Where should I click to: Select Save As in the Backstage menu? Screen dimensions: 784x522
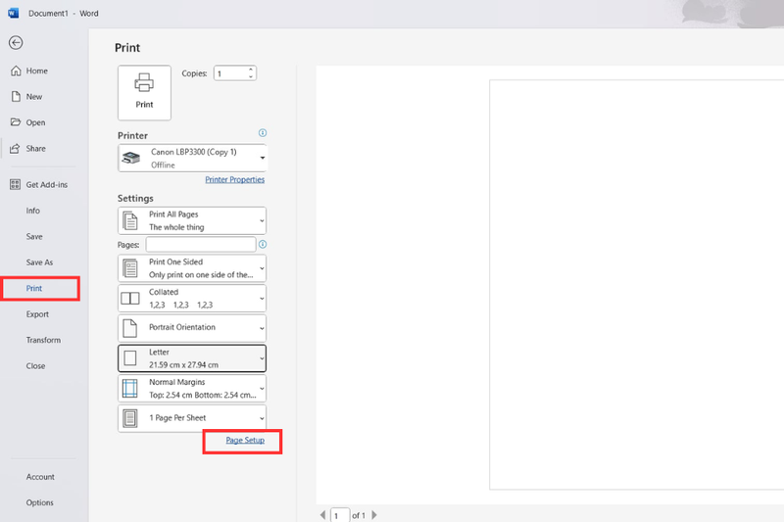39,262
